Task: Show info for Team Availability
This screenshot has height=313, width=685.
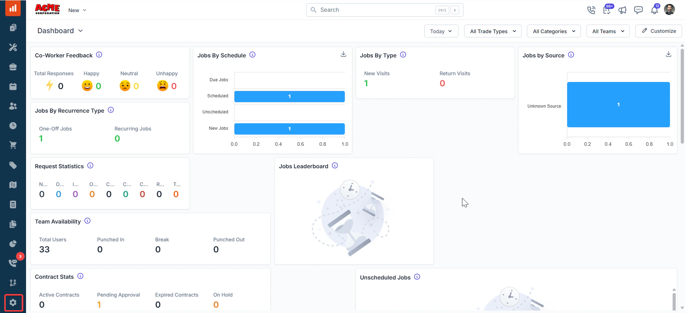Action: pyautogui.click(x=87, y=221)
